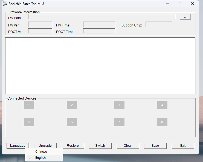
Task: Click the Restore button
Action: tap(73, 146)
